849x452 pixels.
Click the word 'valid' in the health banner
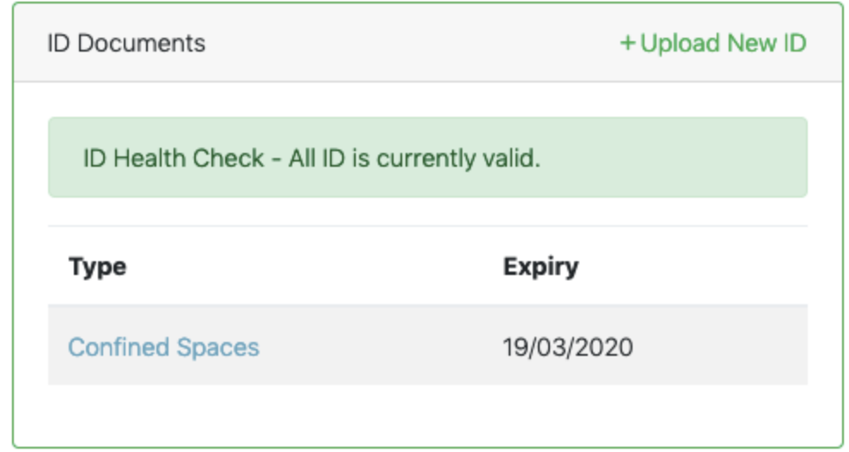coord(516,158)
